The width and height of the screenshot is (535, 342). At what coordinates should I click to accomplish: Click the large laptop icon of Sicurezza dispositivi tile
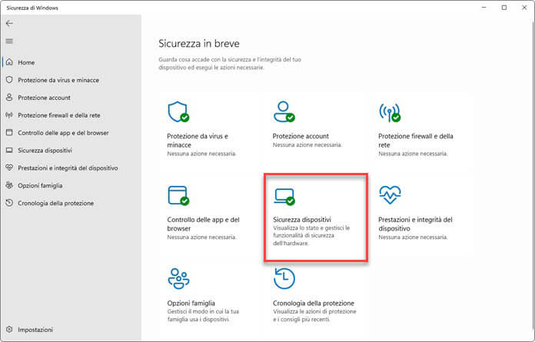pos(284,197)
